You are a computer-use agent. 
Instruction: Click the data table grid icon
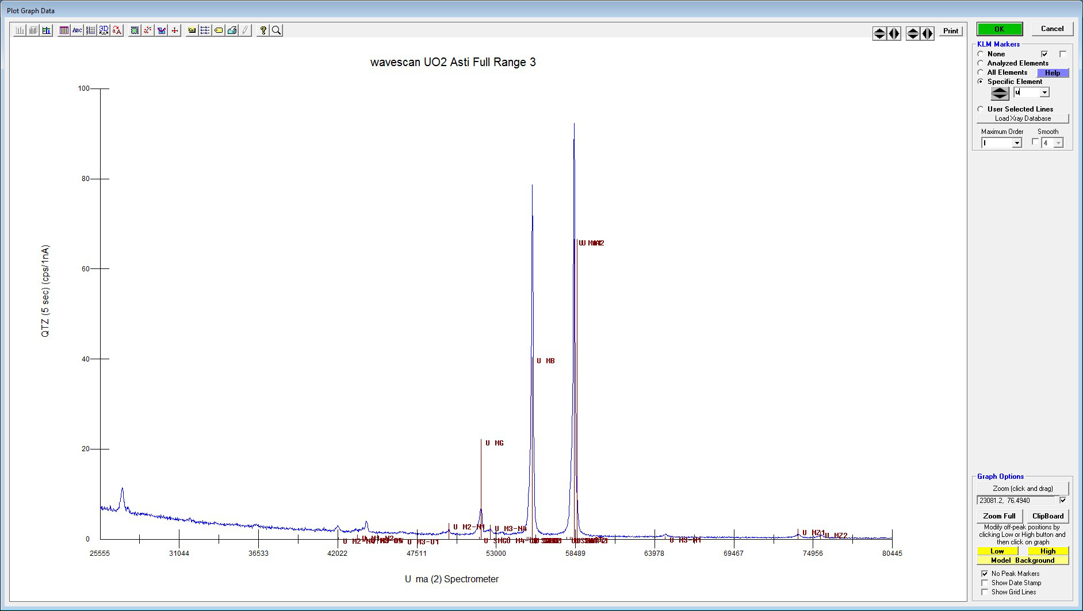tap(64, 30)
